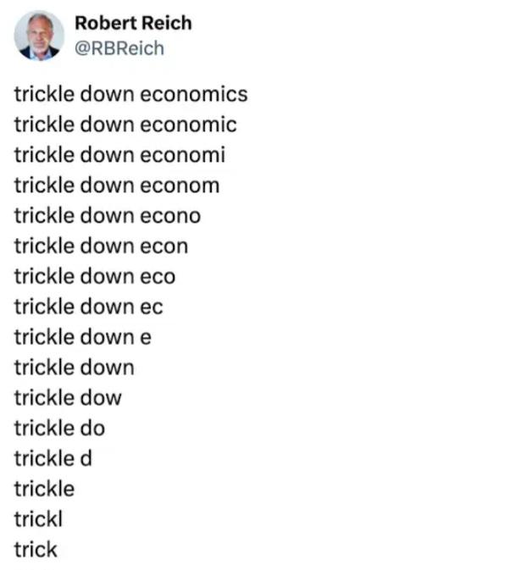The height and width of the screenshot is (570, 526).
Task: Click the word 'trickle' in the first line
Action: coord(44,94)
